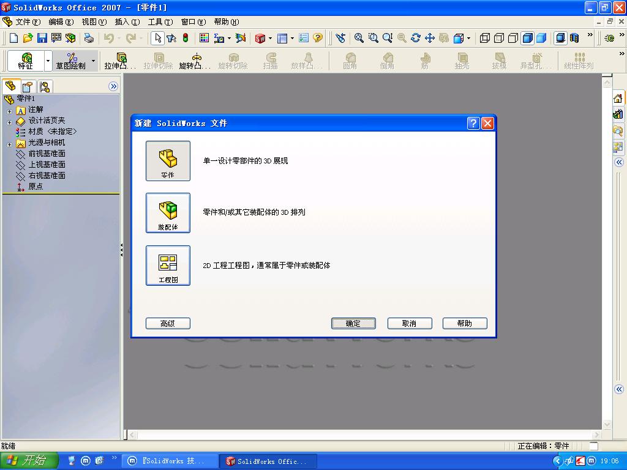Select 材质 <未指定> tree item
627x470 pixels.
pos(47,132)
